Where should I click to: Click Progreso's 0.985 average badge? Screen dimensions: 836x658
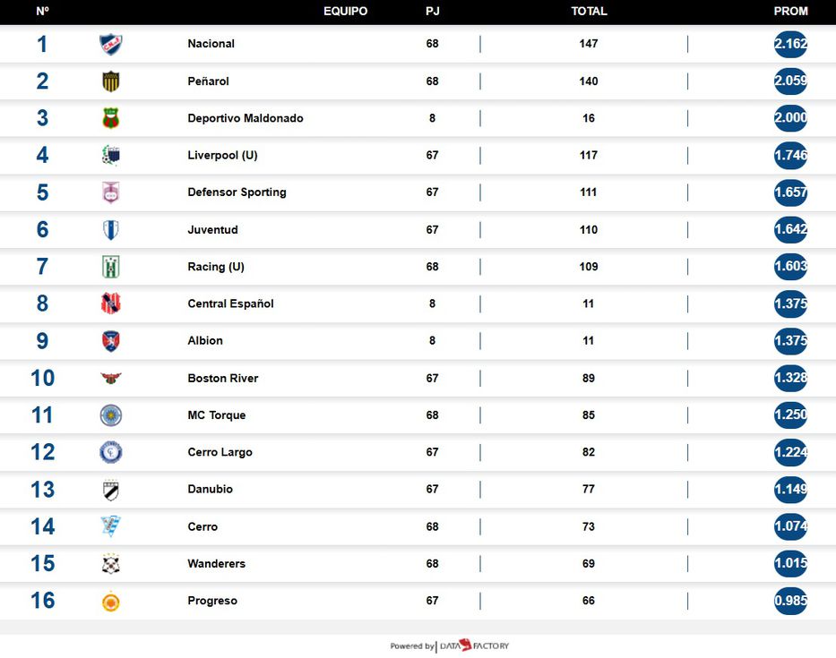coord(790,602)
